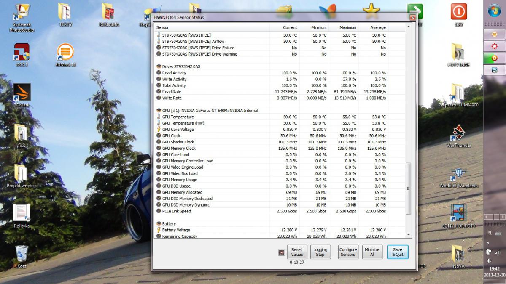The image size is (506, 284).
Task: Open the FOTY INNE folder
Action: [459, 55]
